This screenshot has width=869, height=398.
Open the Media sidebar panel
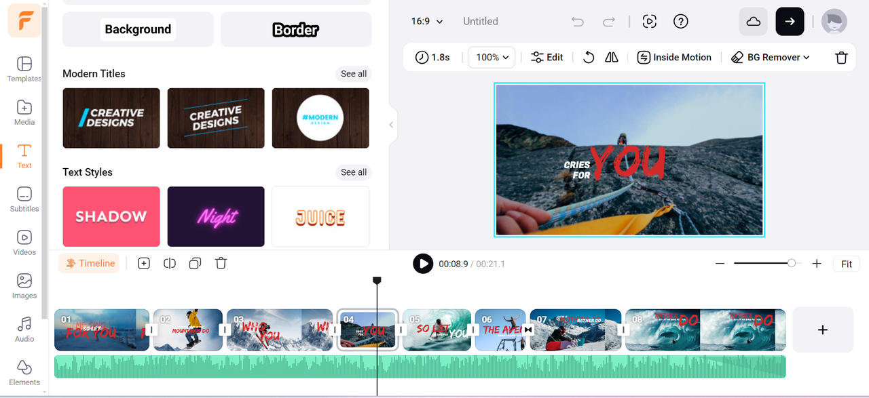point(24,113)
